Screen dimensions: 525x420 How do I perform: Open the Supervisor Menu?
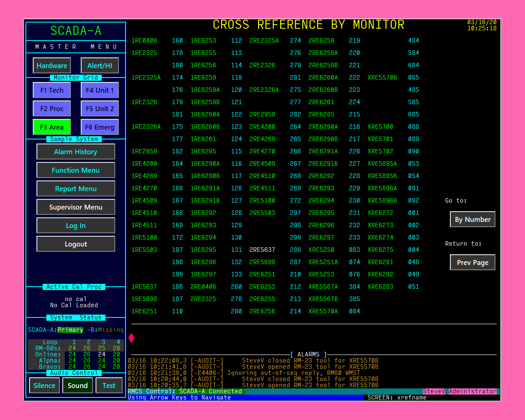(x=76, y=207)
